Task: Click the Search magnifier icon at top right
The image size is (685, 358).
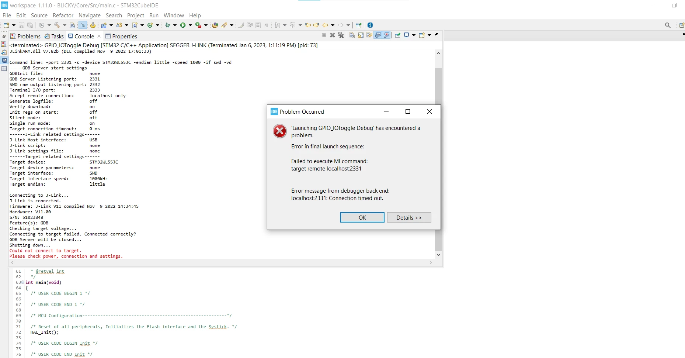Action: coord(668,25)
